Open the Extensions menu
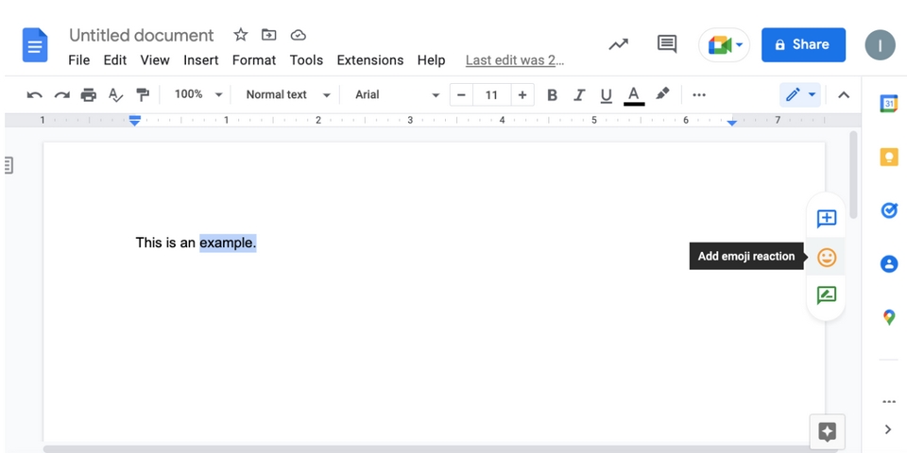The image size is (907, 453). 369,59
